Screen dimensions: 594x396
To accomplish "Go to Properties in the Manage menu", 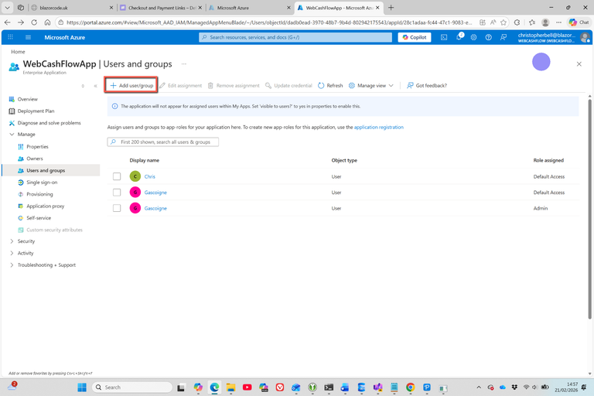I will click(37, 146).
